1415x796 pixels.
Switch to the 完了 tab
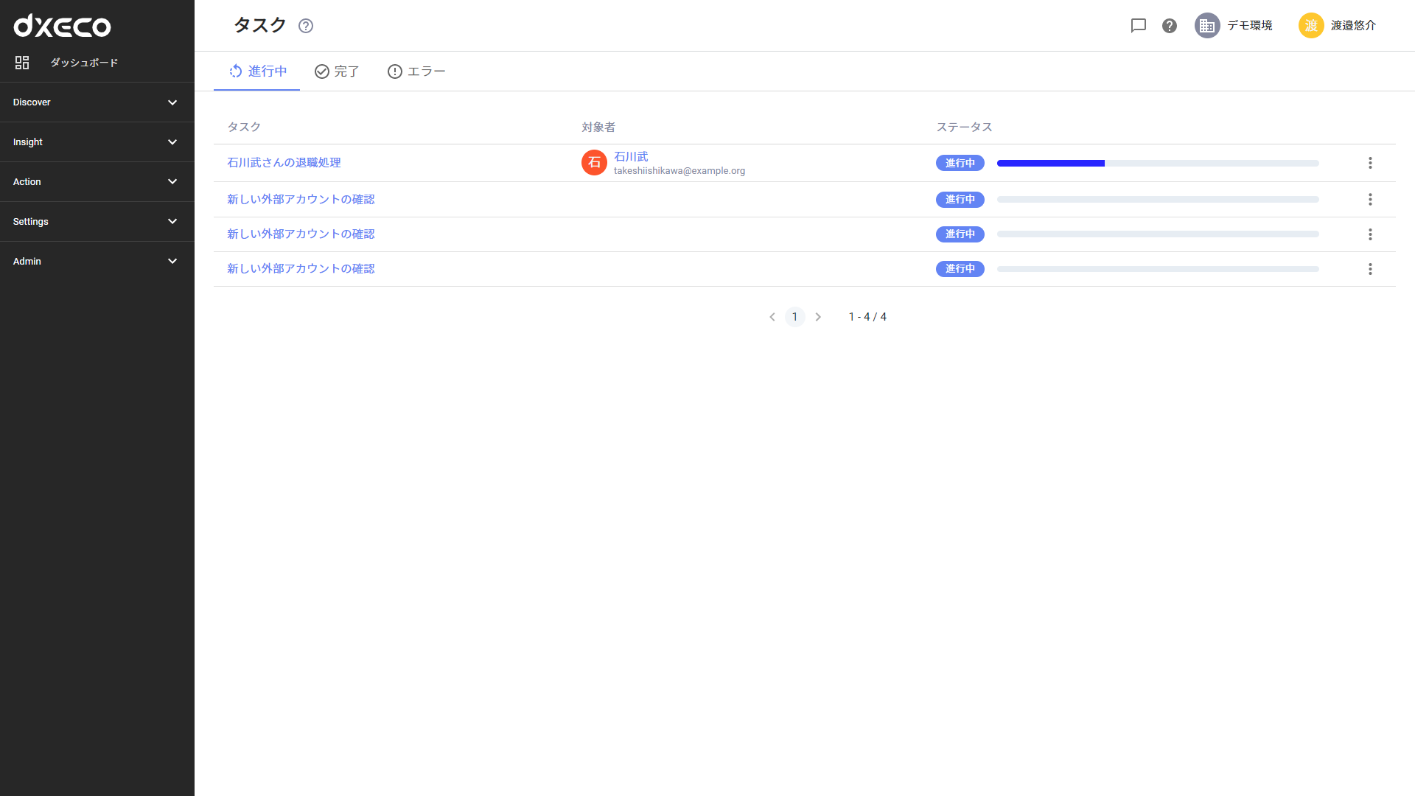[x=338, y=71]
